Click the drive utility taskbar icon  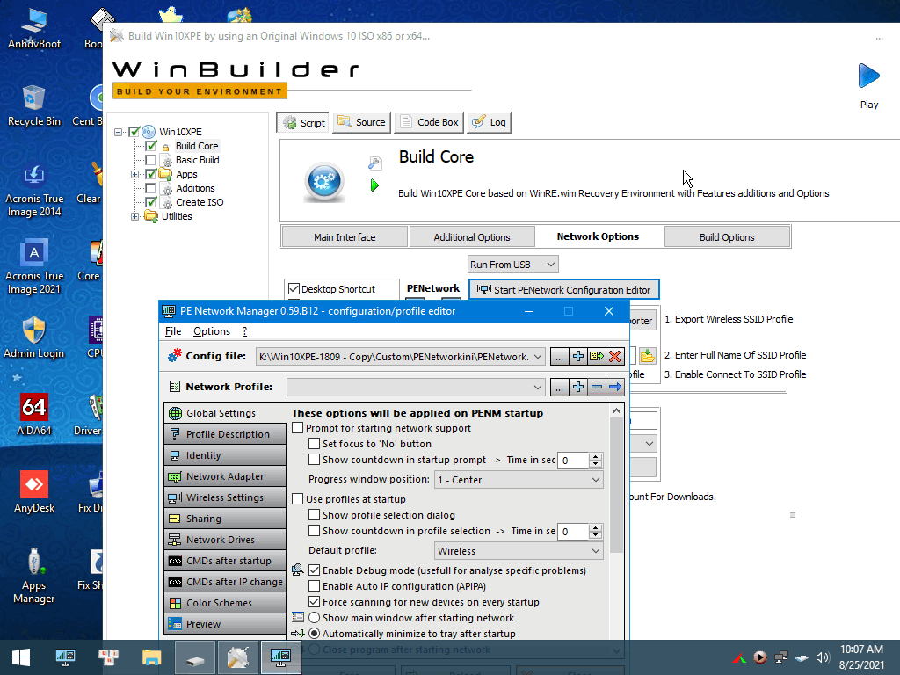194,657
